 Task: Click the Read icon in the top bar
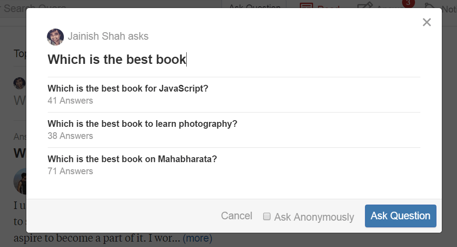tap(306, 5)
